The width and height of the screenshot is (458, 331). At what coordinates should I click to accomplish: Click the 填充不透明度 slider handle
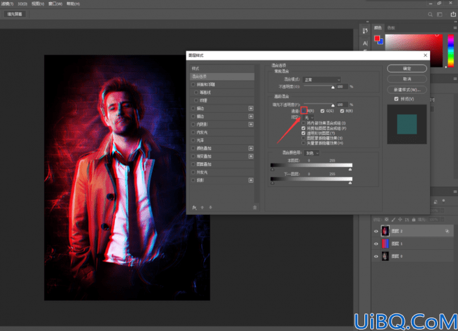(333, 105)
